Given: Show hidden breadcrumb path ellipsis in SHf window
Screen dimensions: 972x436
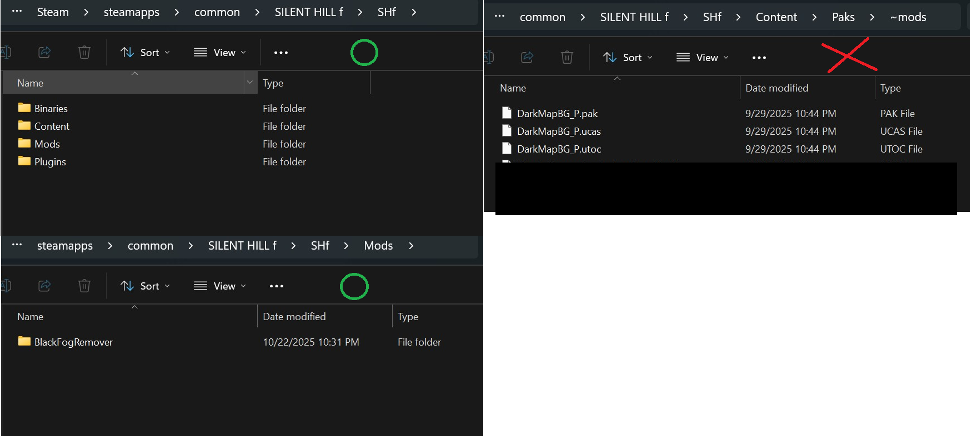Looking at the screenshot, I should pyautogui.click(x=17, y=11).
